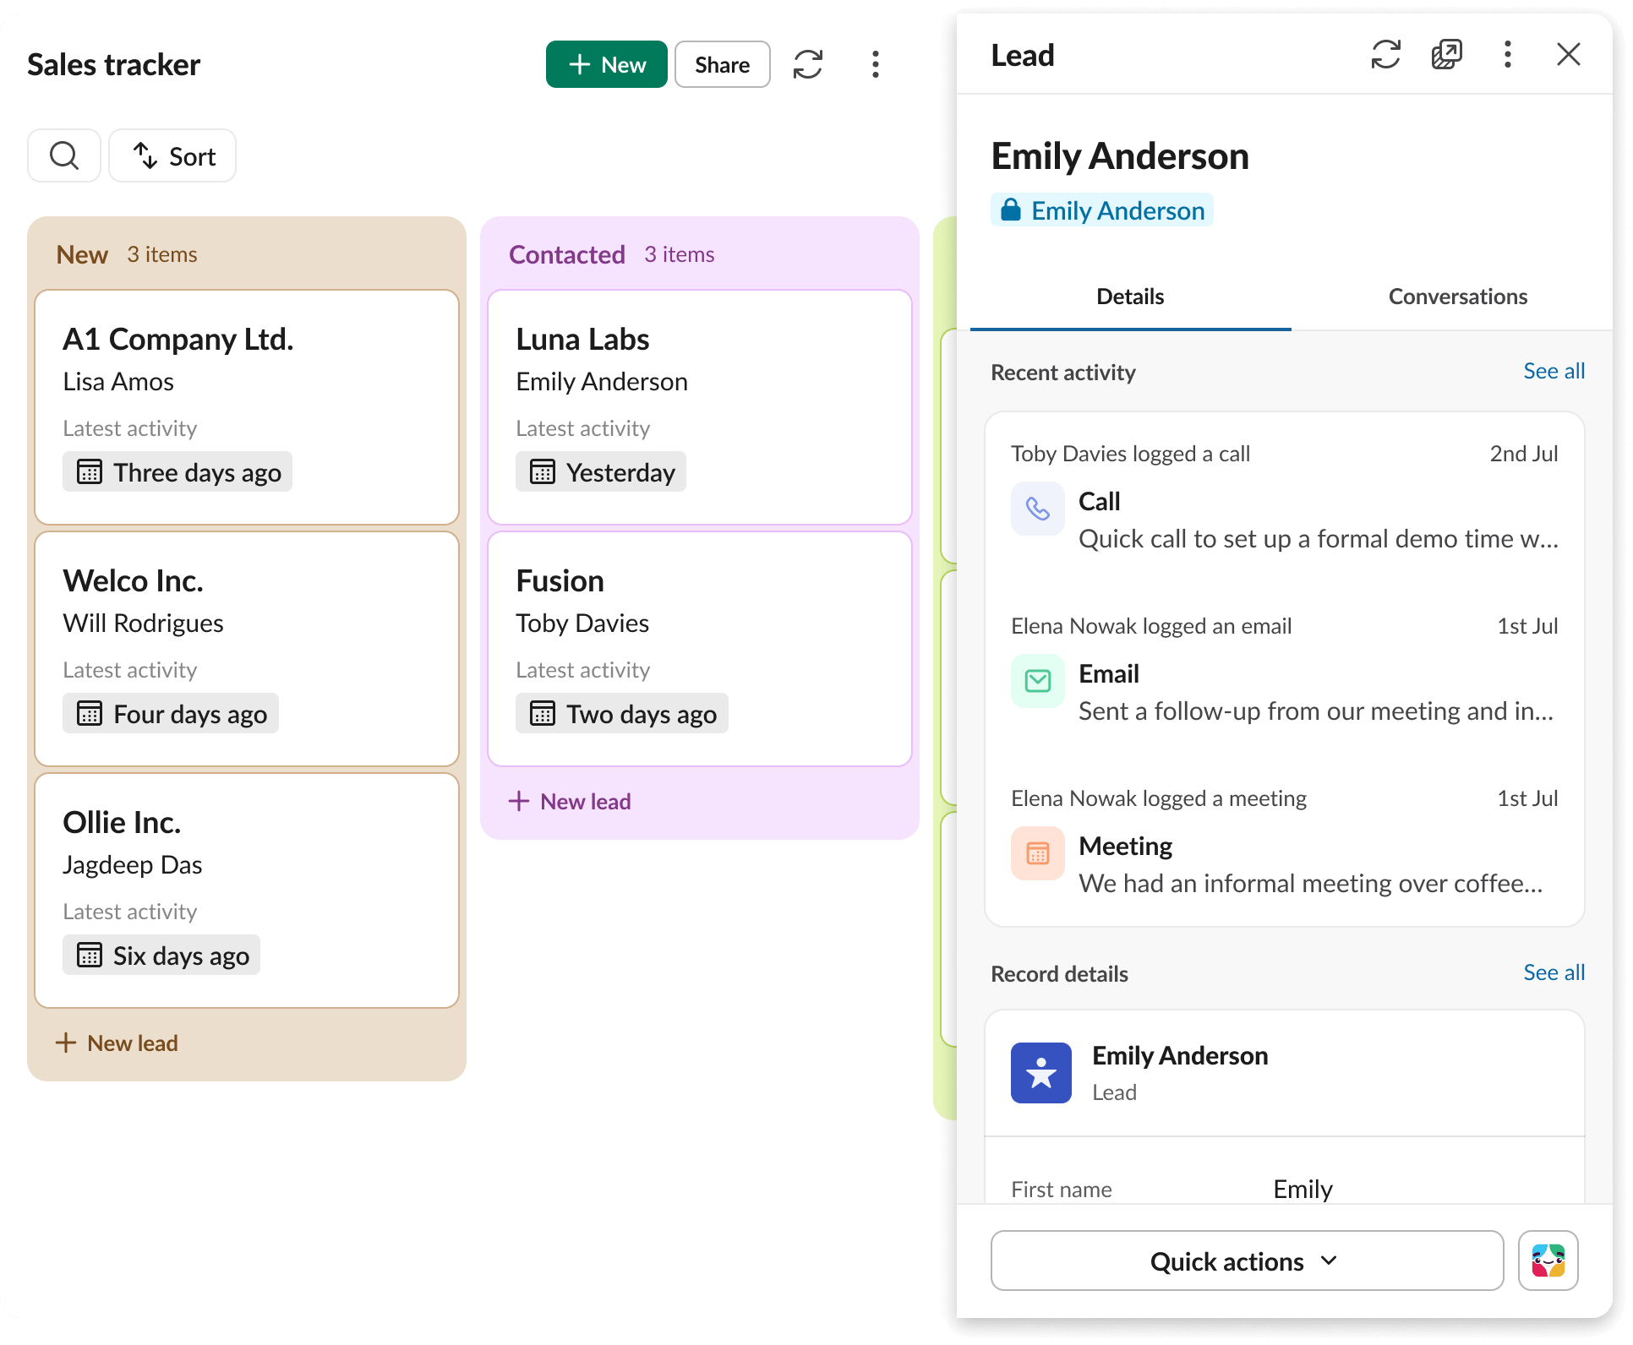Open the Share dialog

pyautogui.click(x=722, y=64)
